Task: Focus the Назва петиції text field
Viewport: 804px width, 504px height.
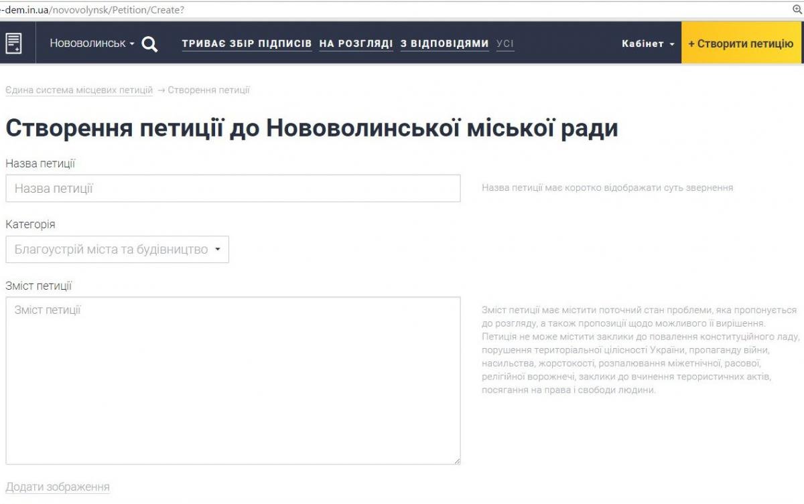Action: (x=232, y=189)
